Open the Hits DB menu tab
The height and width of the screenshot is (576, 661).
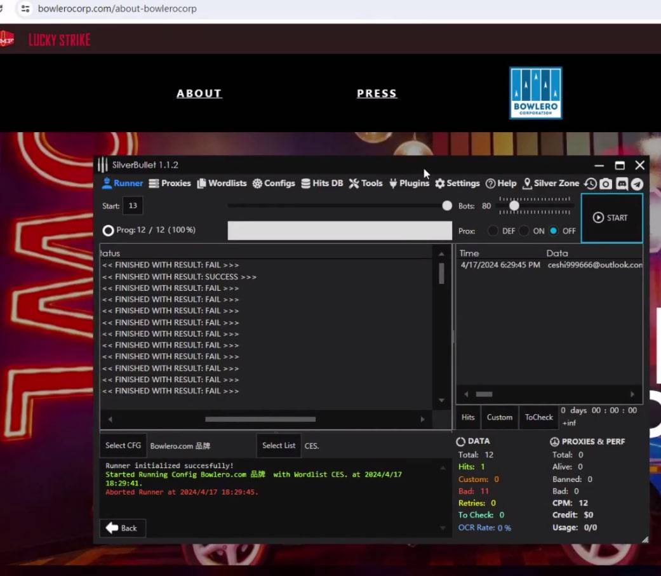pos(322,183)
